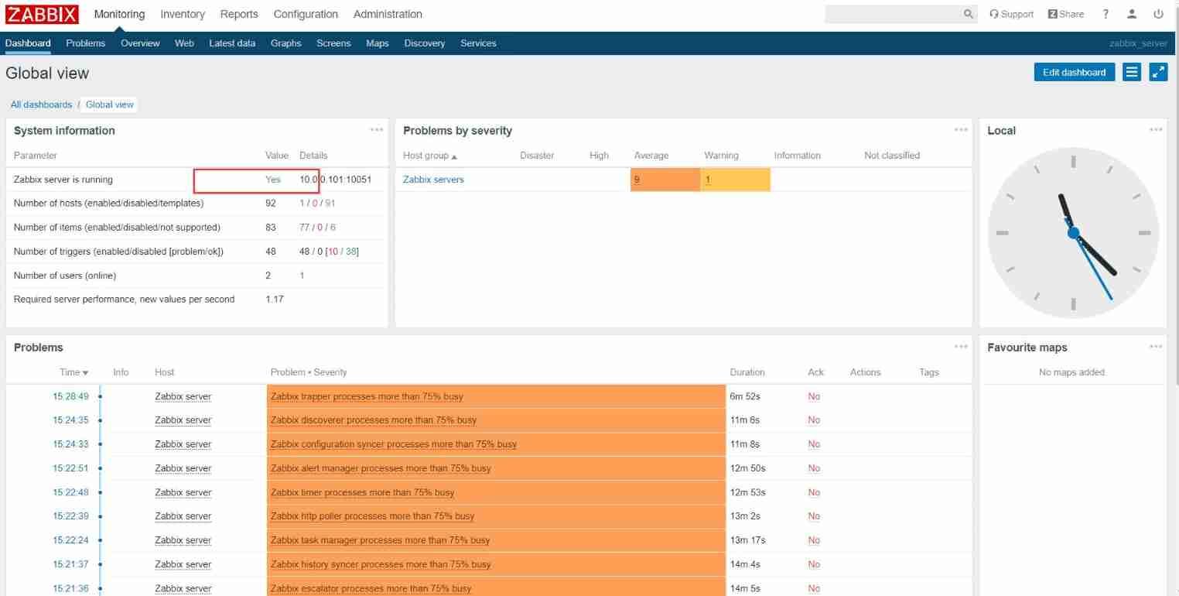Sort Problems by Time column header
1179x596 pixels.
[x=74, y=372]
